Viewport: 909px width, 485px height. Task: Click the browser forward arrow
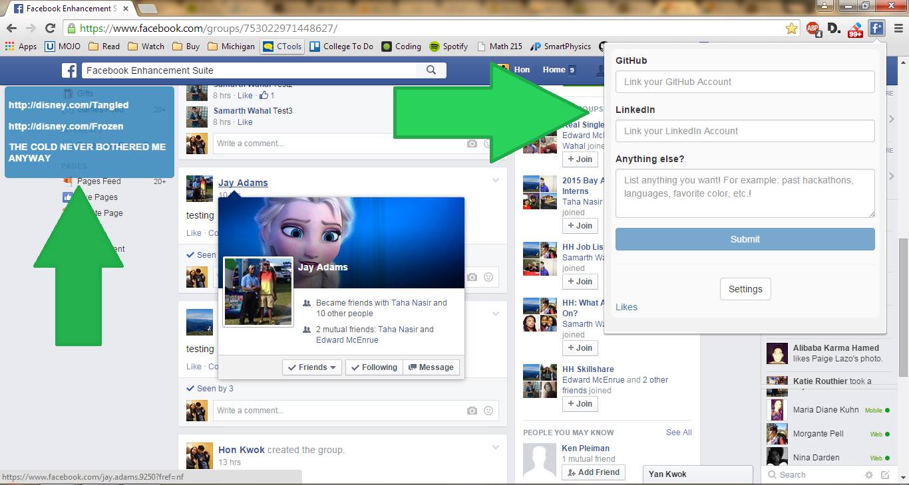pos(31,29)
